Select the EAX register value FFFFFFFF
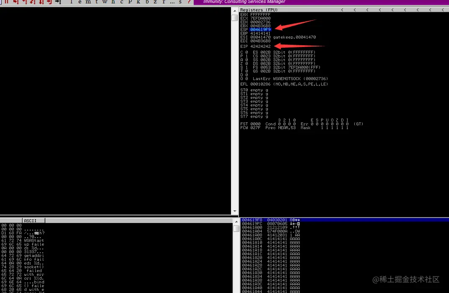This screenshot has height=293, width=449. point(260,14)
